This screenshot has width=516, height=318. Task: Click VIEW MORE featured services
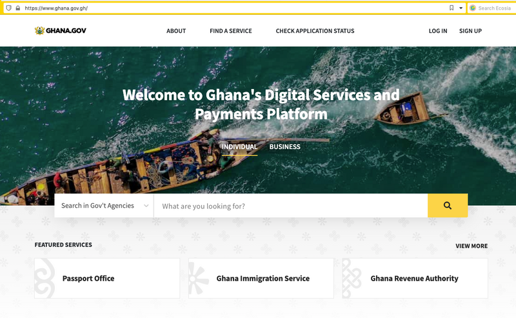tap(471, 246)
